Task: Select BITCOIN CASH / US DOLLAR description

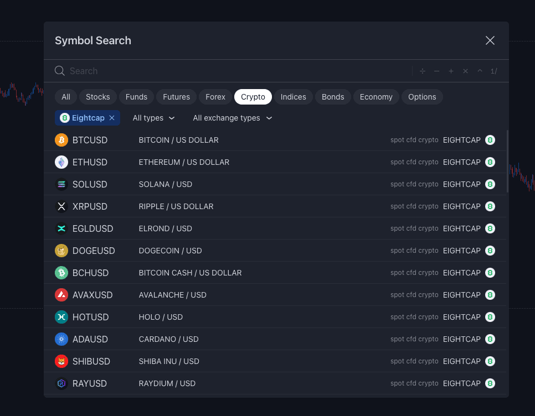Action: point(190,273)
